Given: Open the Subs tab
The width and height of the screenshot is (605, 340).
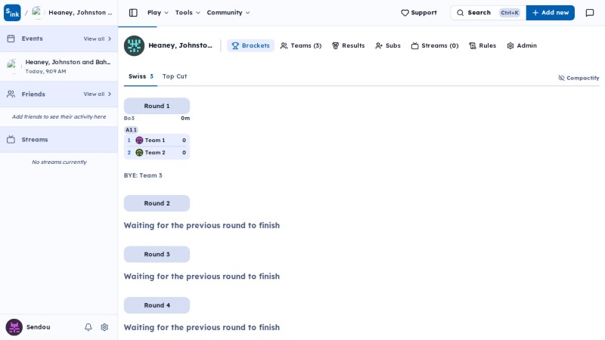Looking at the screenshot, I should tap(388, 45).
